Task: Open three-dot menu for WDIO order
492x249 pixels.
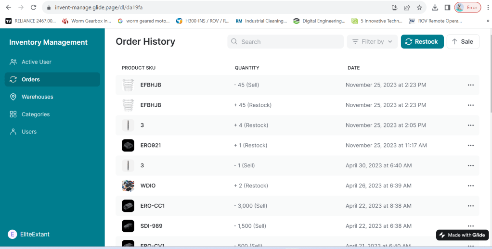Action: tap(471, 186)
